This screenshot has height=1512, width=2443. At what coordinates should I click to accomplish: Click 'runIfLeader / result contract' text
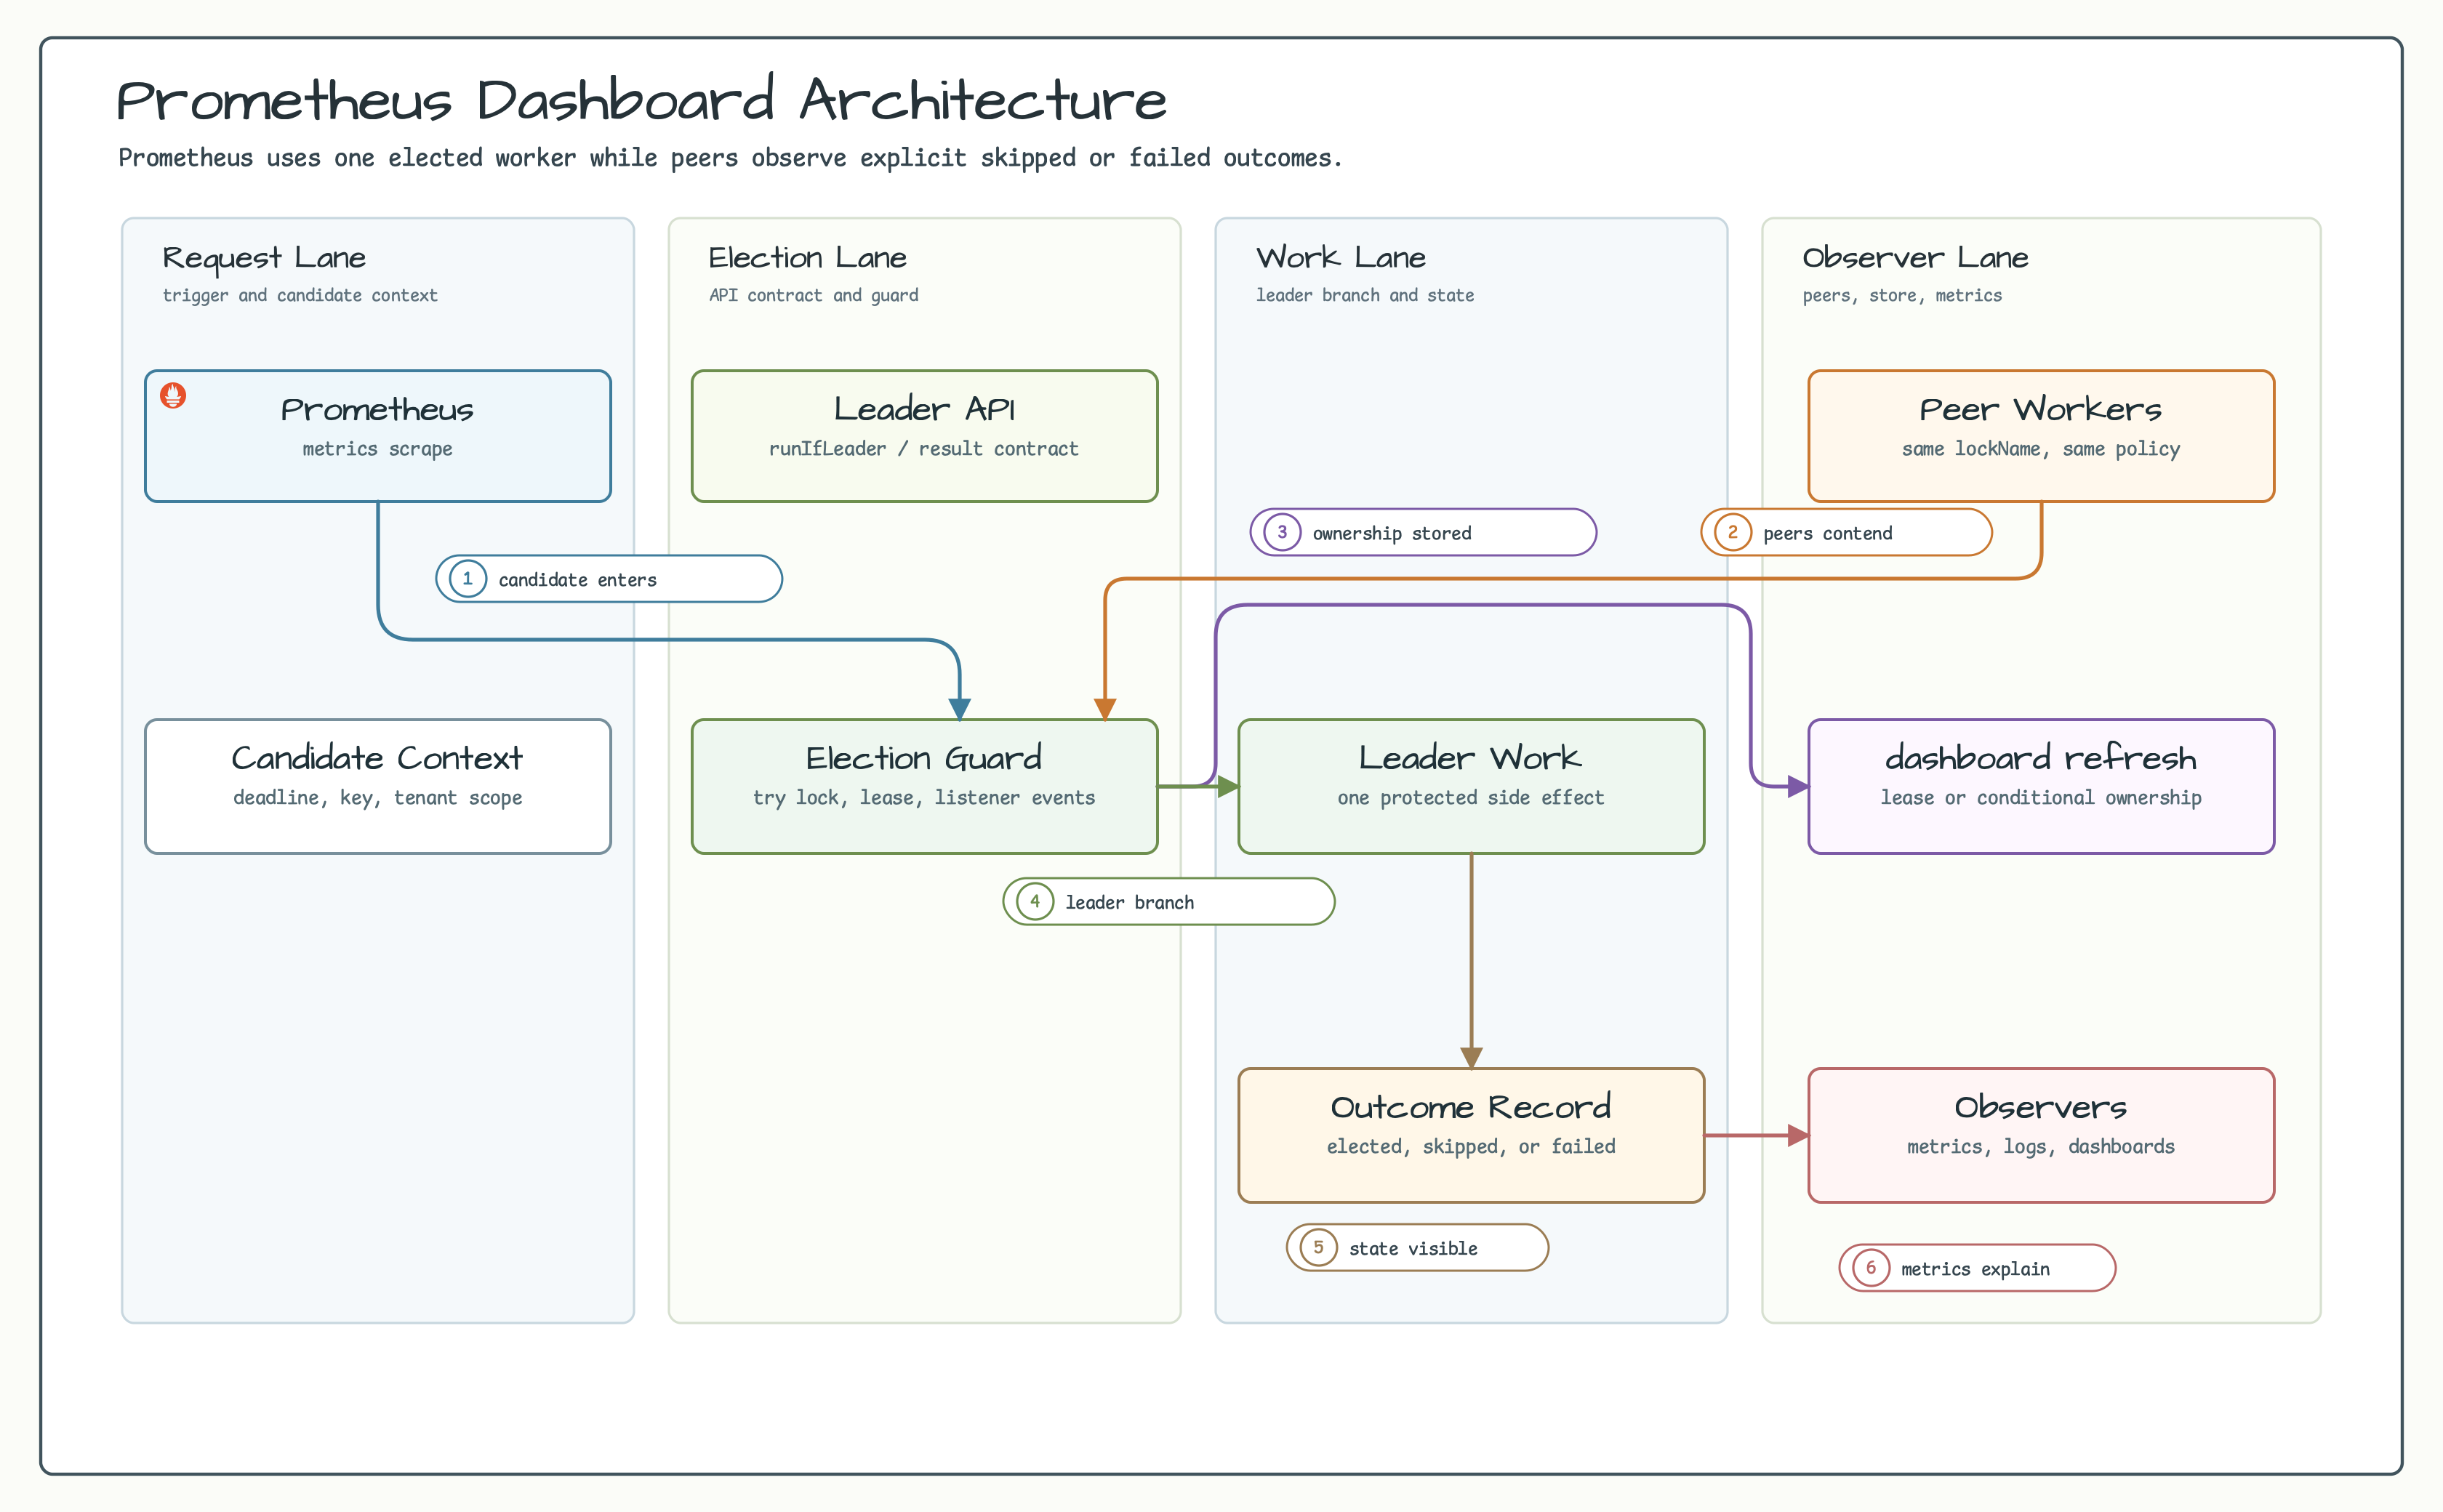pyautogui.click(x=924, y=449)
